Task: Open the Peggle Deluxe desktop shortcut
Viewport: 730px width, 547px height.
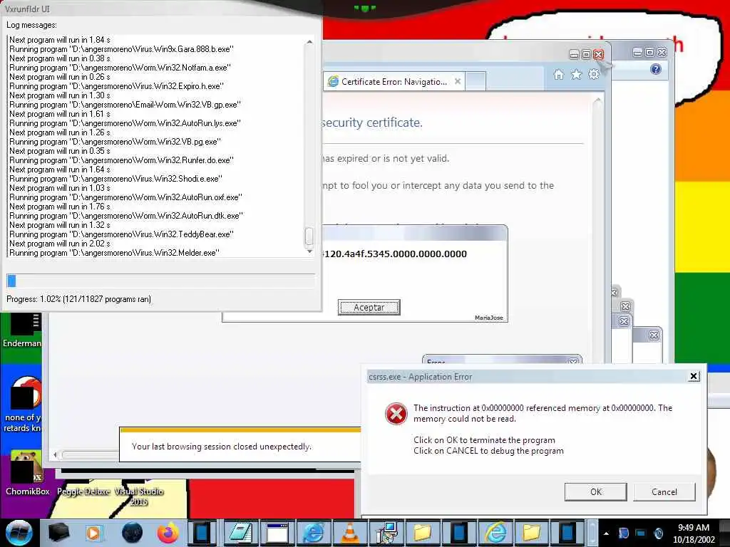Action: coord(83,491)
